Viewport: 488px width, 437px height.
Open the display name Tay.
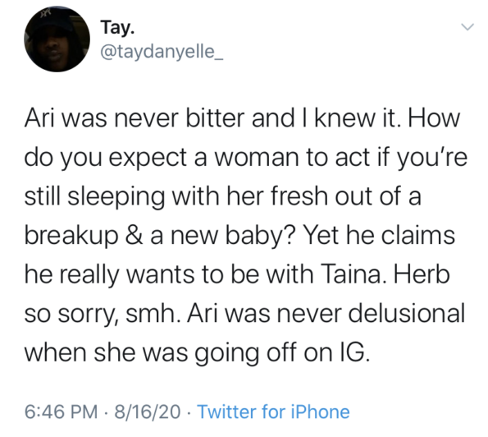(x=117, y=28)
